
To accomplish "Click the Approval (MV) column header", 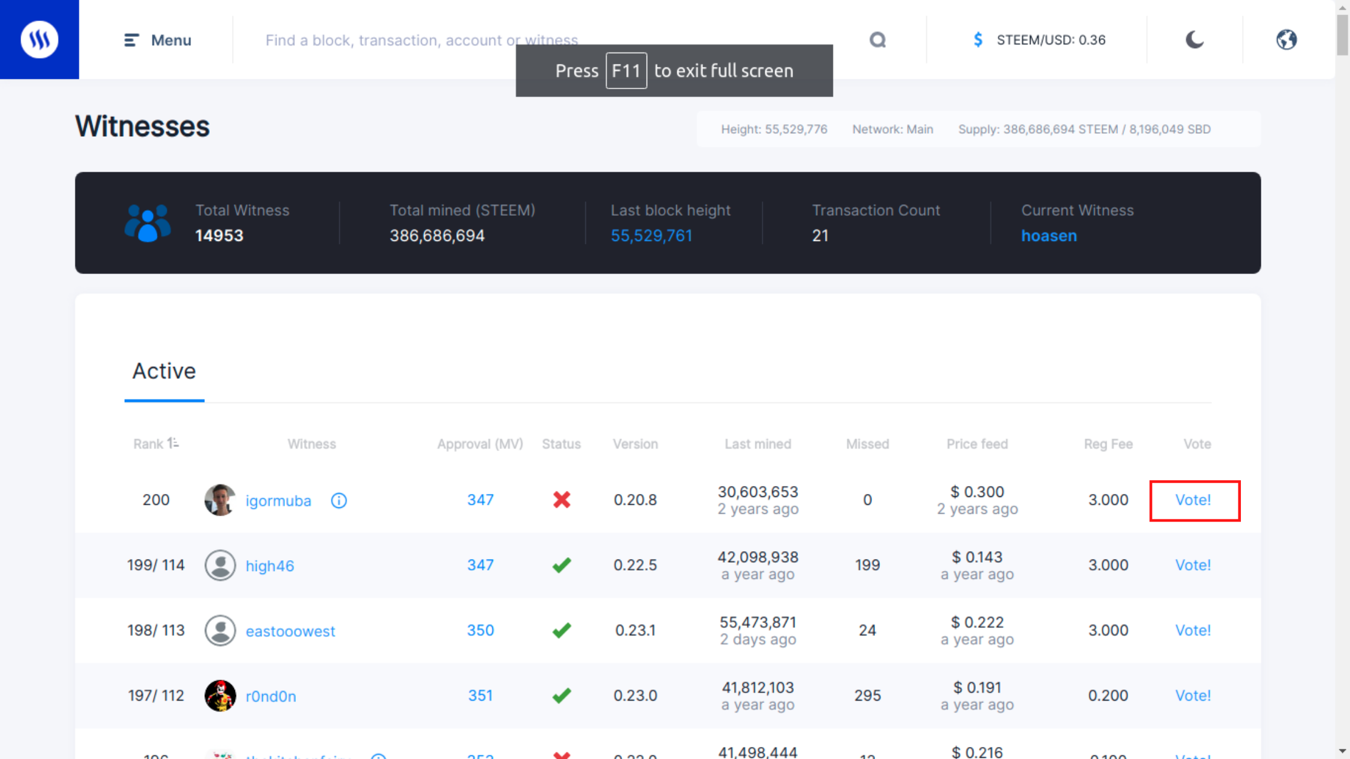I will 480,444.
